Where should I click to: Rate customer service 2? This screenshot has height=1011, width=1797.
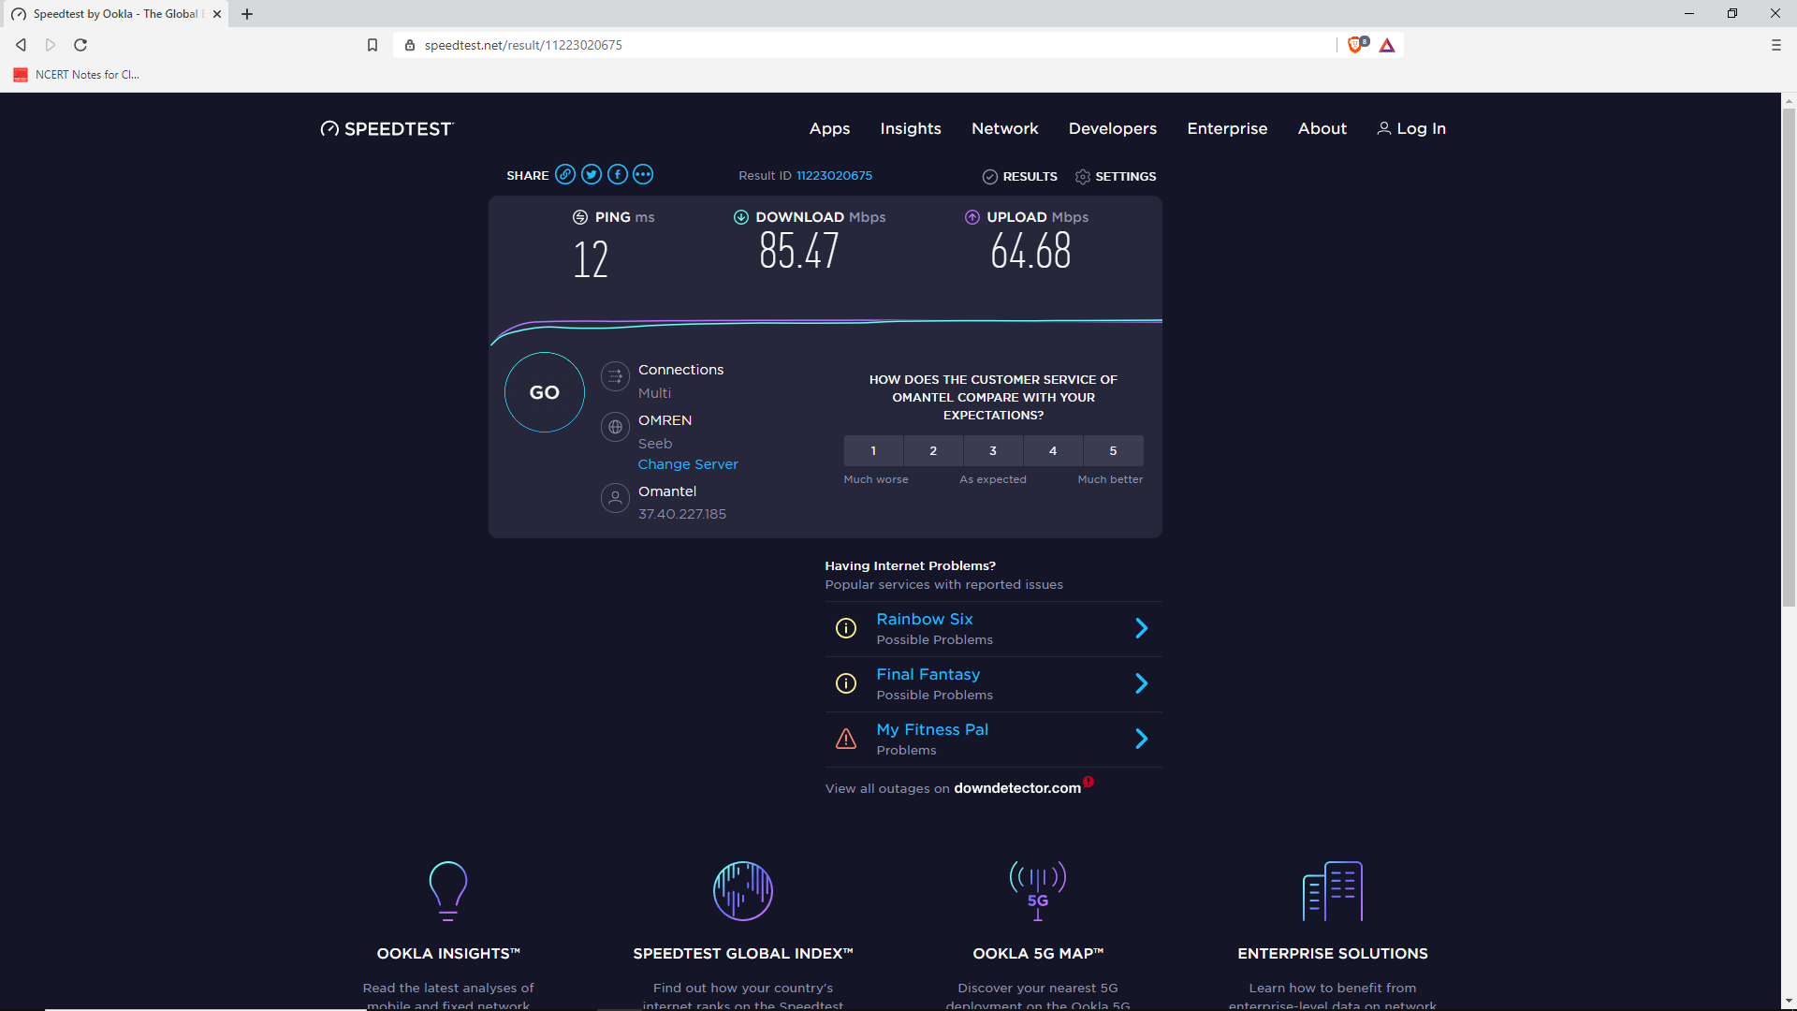(x=933, y=451)
